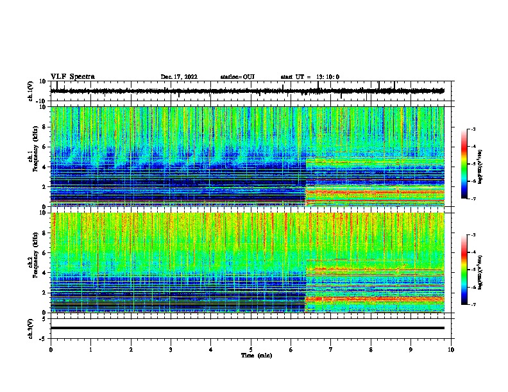This screenshot has height=392, width=508.
Task: Click the ch.2 spectrogram color bar
Action: (x=464, y=270)
